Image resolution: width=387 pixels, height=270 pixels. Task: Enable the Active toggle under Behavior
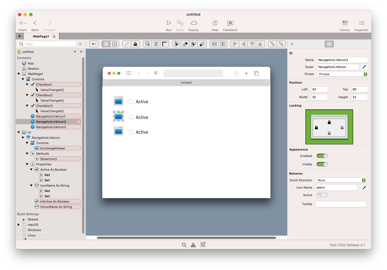coord(322,195)
